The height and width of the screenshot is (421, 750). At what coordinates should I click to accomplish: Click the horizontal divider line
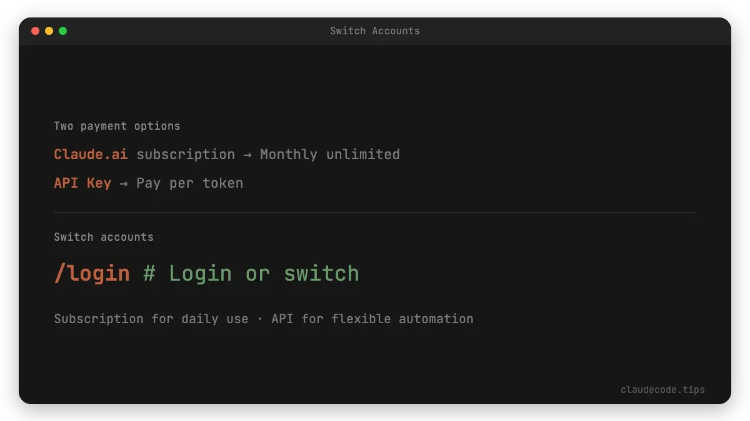(375, 212)
